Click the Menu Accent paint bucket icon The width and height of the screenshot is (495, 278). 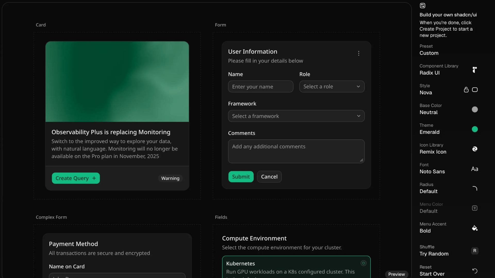[x=475, y=228]
